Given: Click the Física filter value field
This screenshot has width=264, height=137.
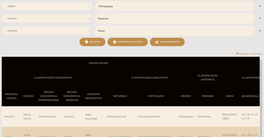Looking at the screenshot, I should [x=174, y=31].
